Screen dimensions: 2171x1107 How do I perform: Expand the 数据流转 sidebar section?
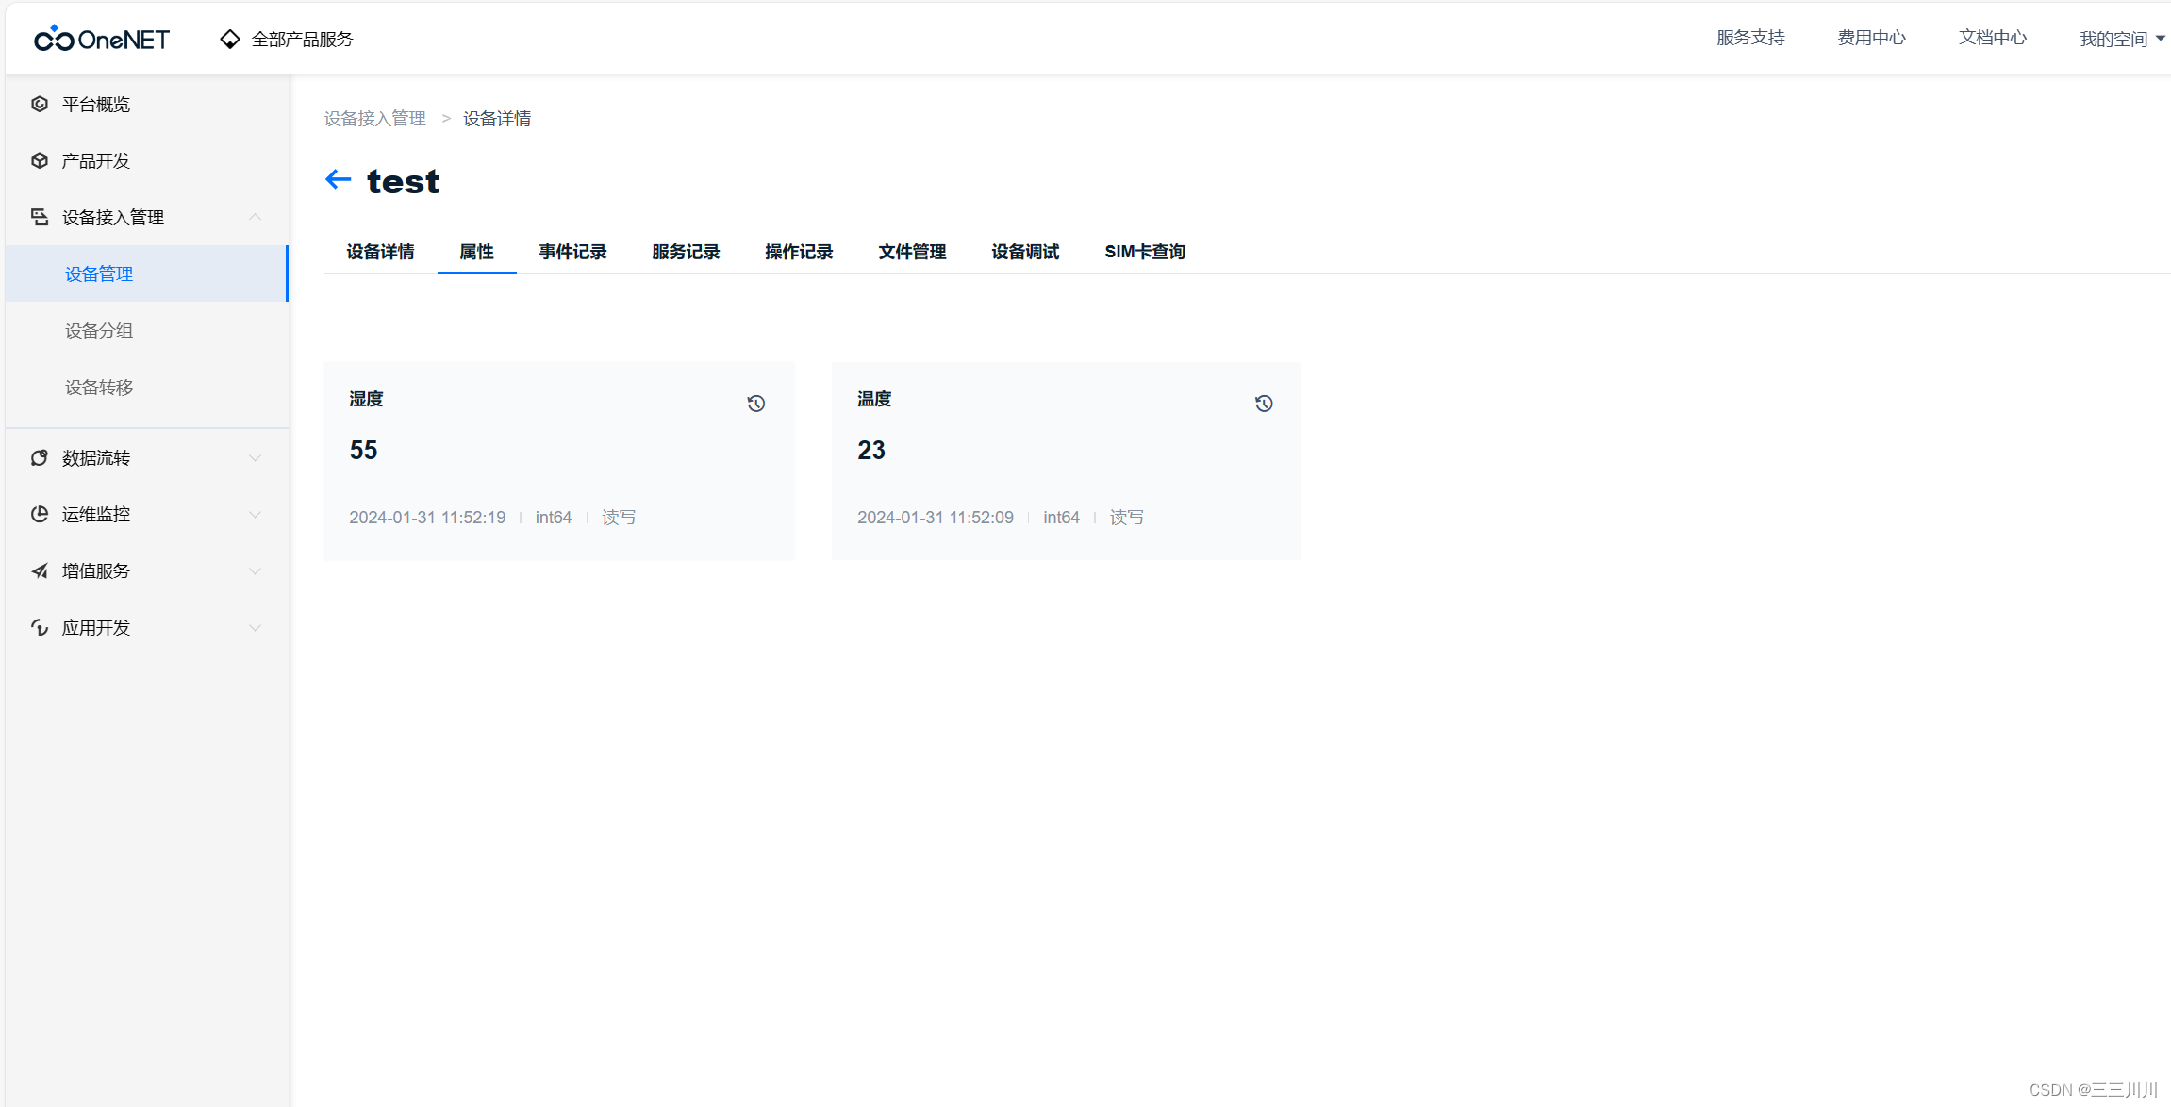pos(255,457)
